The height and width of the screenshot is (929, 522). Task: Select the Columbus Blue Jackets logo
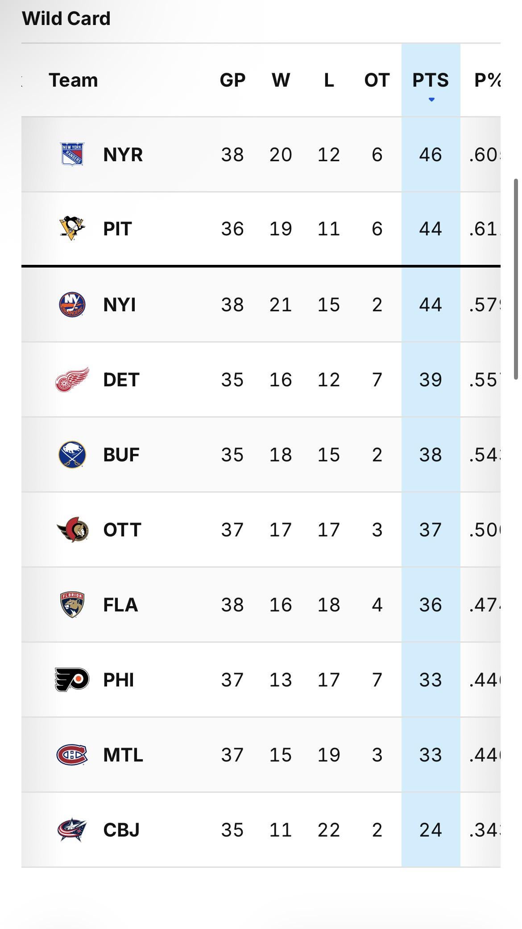tap(72, 830)
